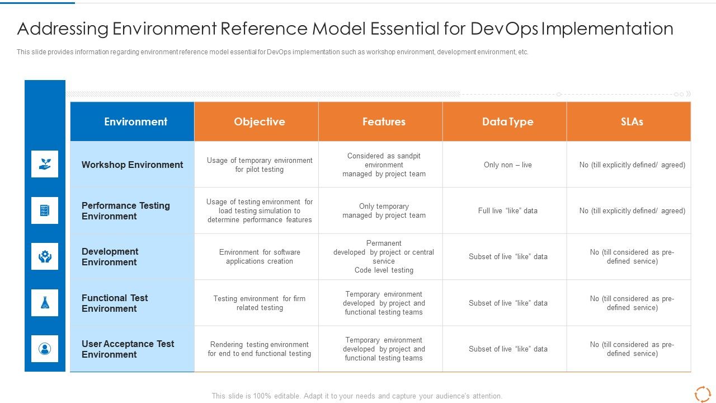Click the 'This slide is 100% editable' footer text
This screenshot has width=716, height=403.
click(x=357, y=396)
